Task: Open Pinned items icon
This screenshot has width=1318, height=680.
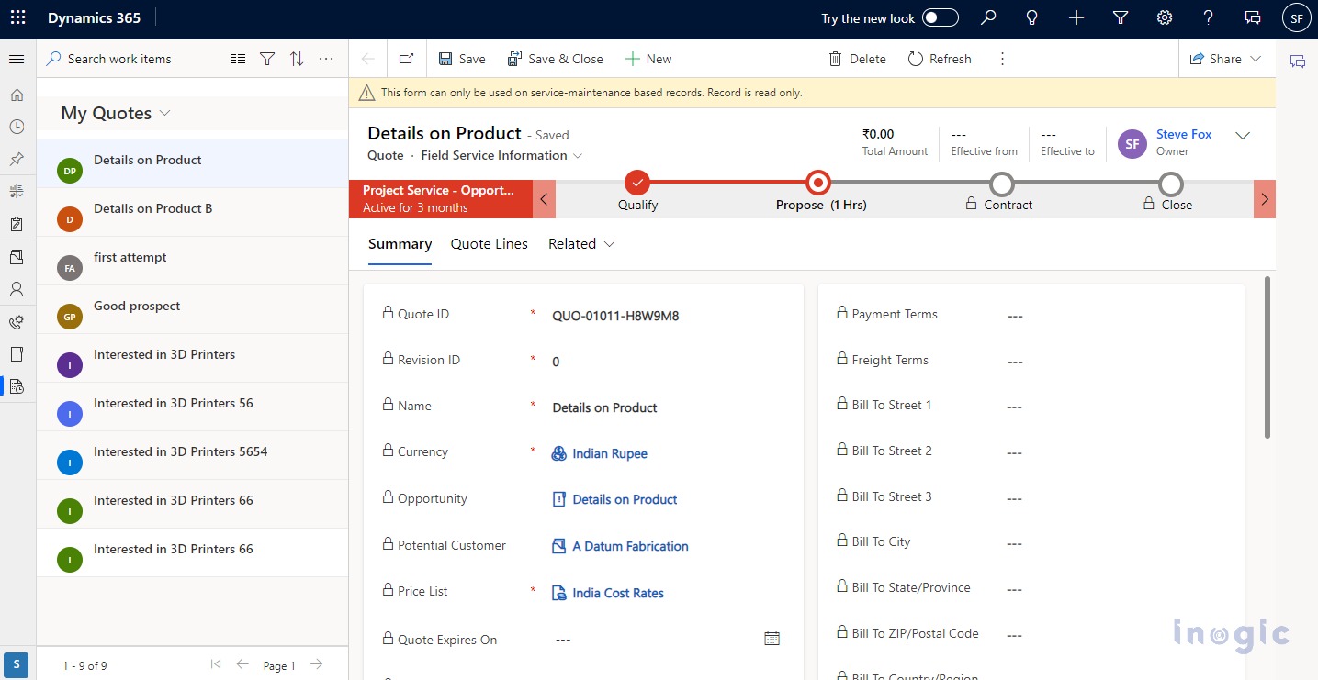Action: (17, 159)
